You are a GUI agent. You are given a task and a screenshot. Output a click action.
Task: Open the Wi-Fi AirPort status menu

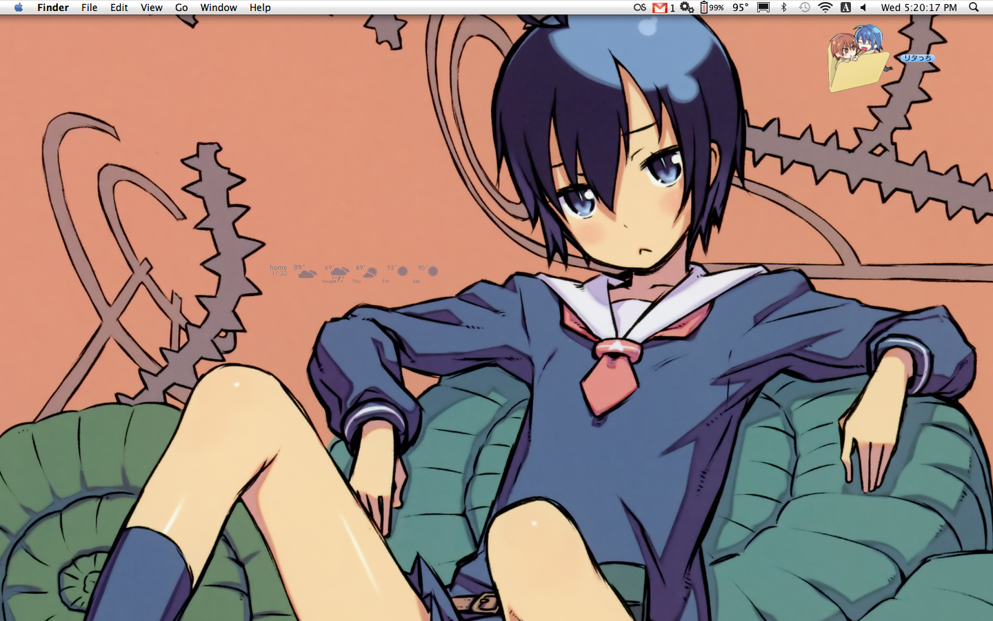825,8
